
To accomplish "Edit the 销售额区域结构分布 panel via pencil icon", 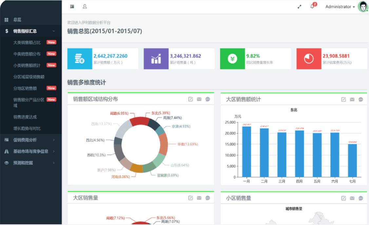I will click(x=191, y=99).
